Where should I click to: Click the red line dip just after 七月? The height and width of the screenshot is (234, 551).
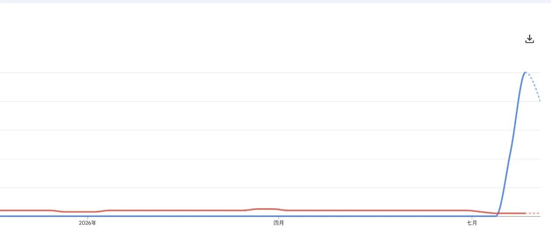click(491, 212)
